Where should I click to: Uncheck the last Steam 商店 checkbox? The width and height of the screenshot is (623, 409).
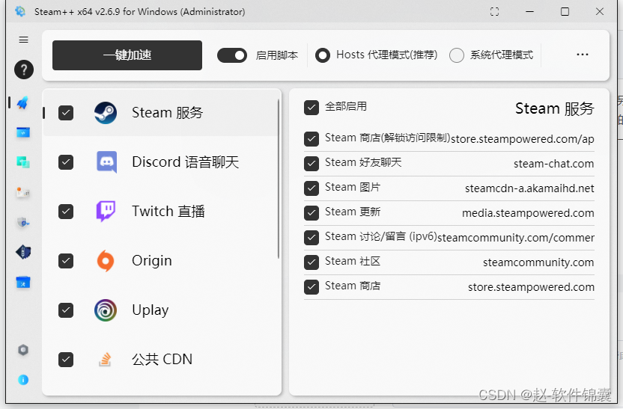pos(311,287)
